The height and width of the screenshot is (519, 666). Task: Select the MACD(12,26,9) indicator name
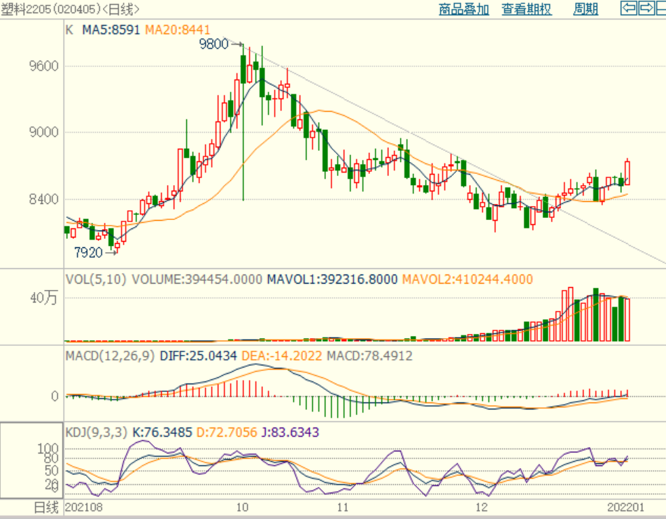[111, 356]
